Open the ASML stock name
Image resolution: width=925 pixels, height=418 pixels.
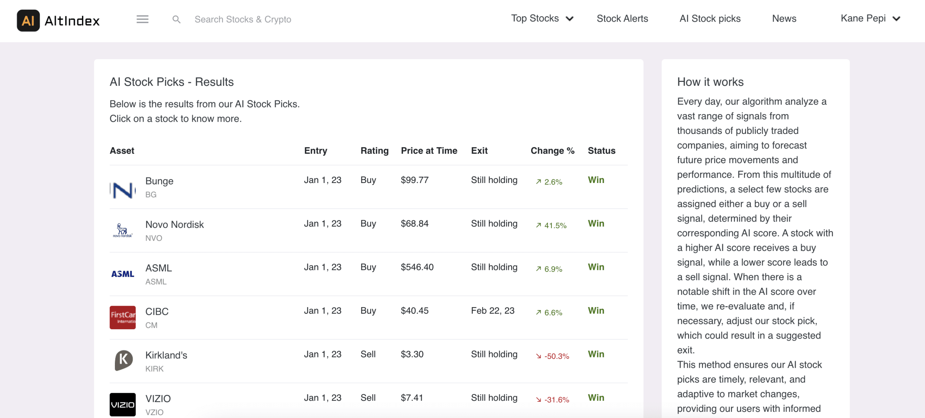point(159,268)
